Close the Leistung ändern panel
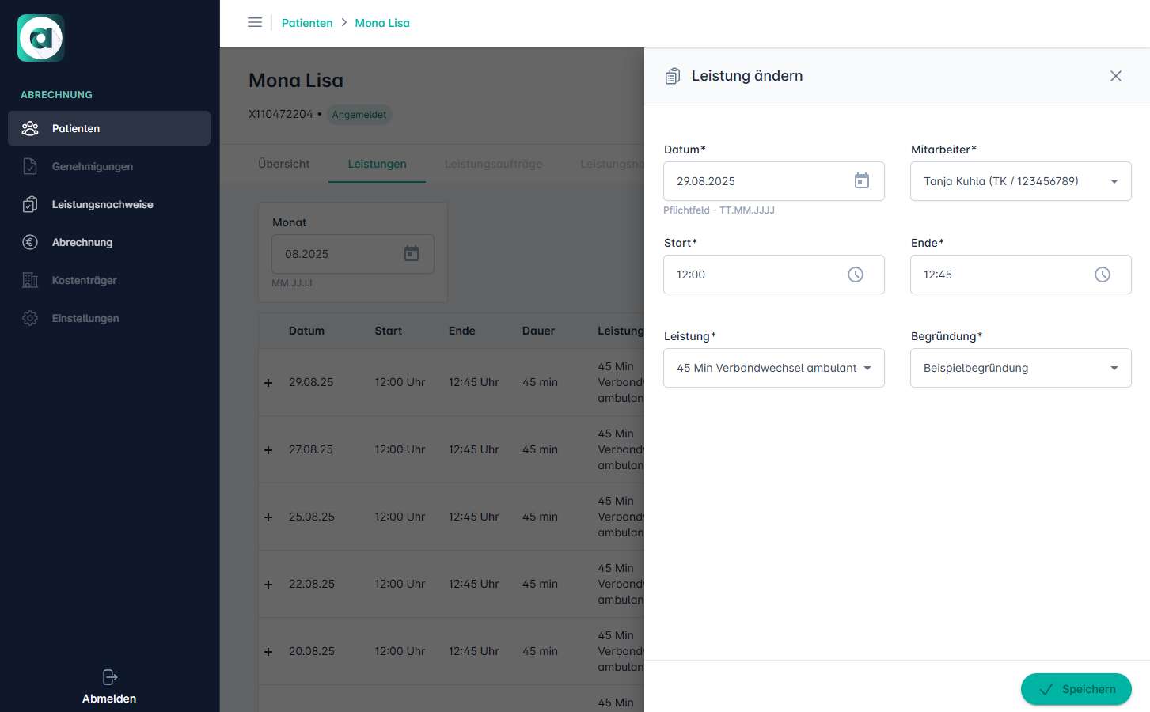 point(1115,76)
